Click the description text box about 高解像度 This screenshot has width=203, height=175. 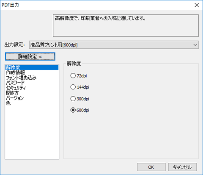point(126,25)
